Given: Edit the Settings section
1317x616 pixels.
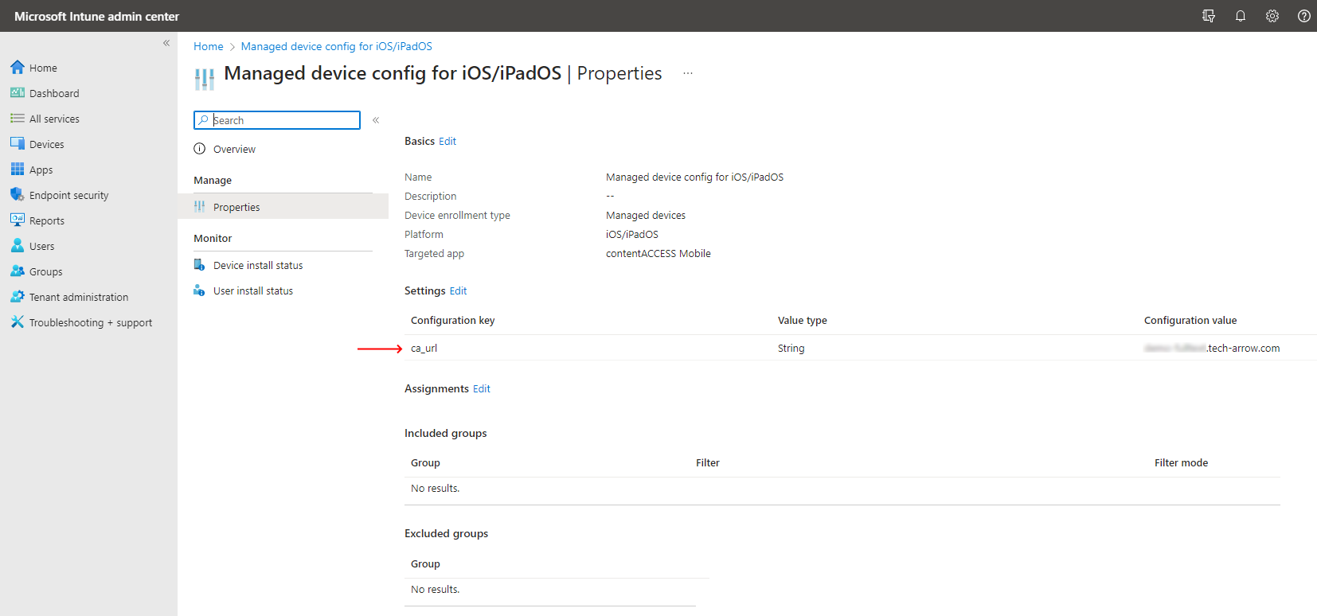Looking at the screenshot, I should 458,290.
